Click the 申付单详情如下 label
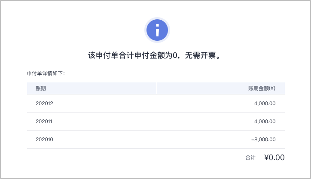Screen dimensions: 311x179 coord(46,73)
